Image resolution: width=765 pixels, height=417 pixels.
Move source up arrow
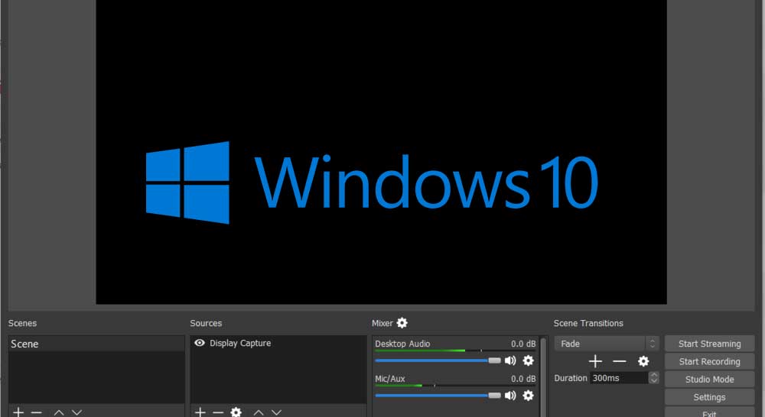click(x=259, y=412)
